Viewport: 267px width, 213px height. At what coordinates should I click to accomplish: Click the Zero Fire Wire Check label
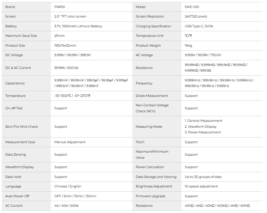pos(22,127)
